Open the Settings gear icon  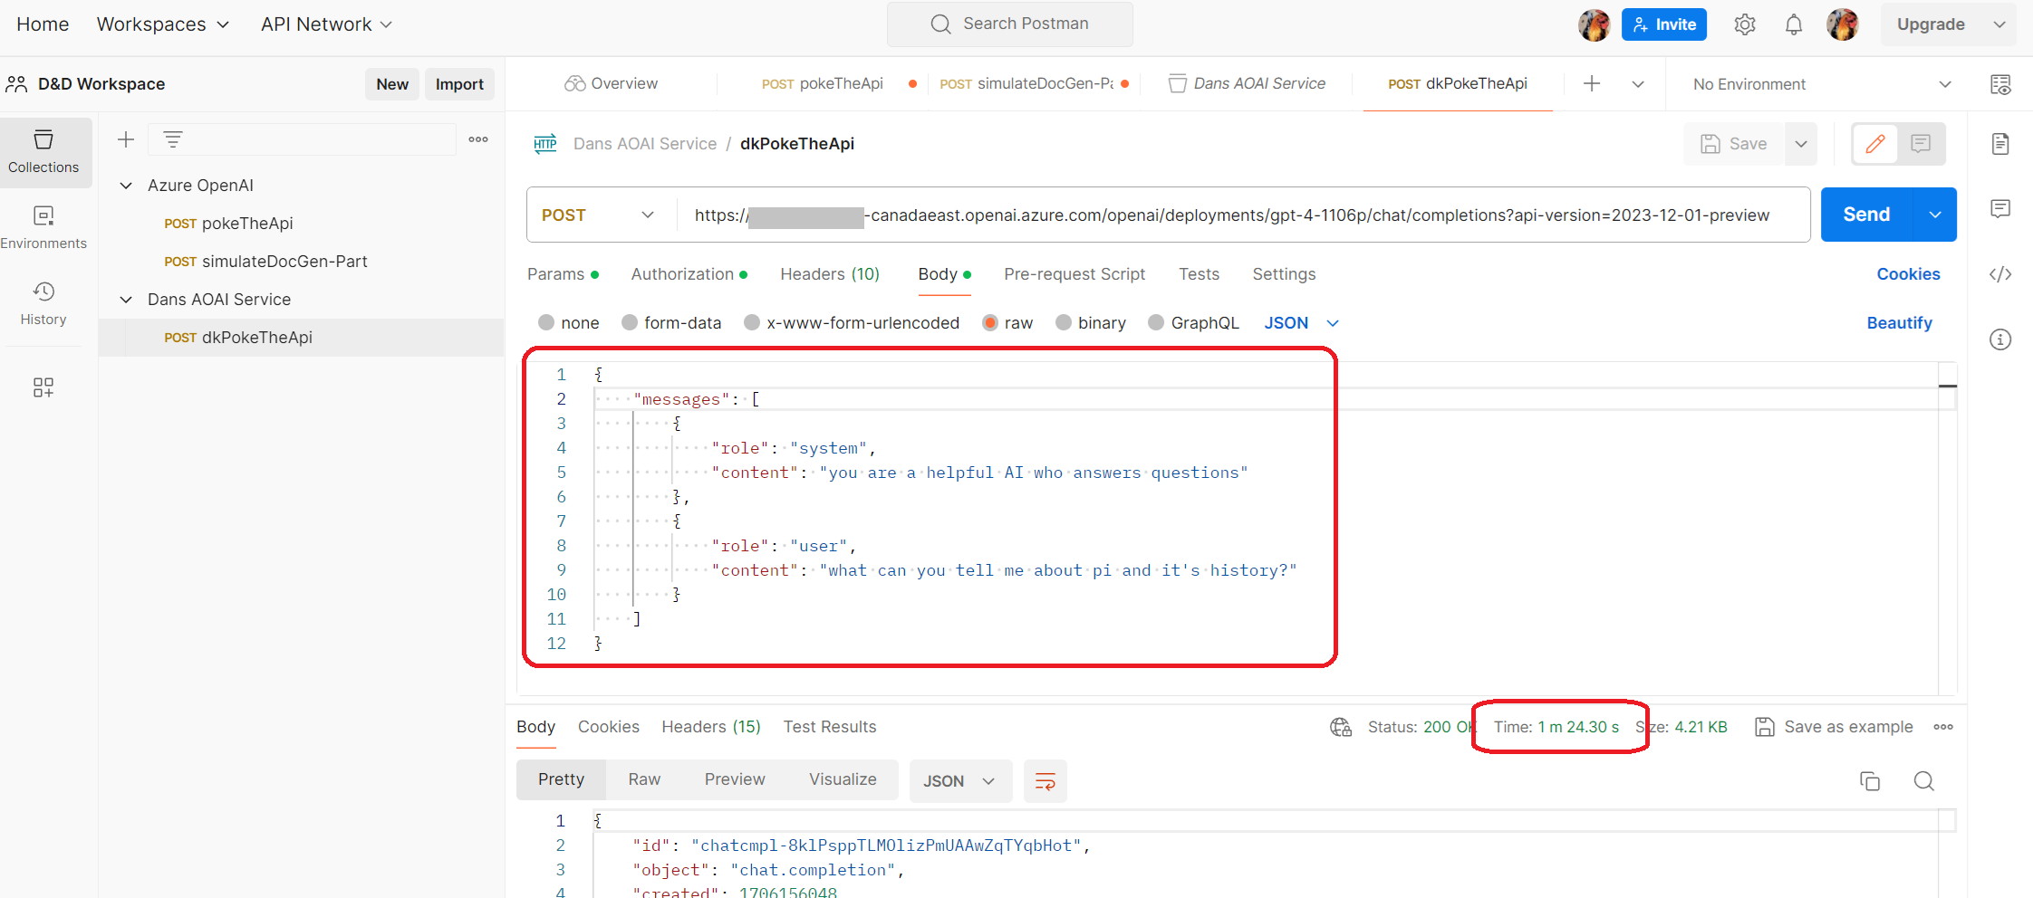[x=1745, y=24]
